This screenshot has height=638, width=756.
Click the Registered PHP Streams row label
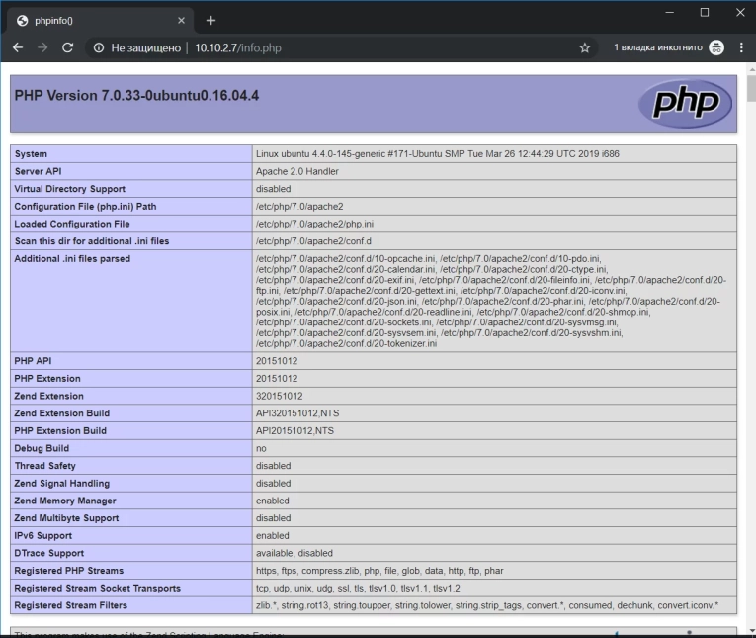tap(69, 571)
